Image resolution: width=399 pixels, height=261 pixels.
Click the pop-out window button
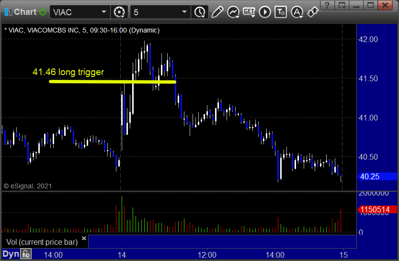tap(342, 5)
